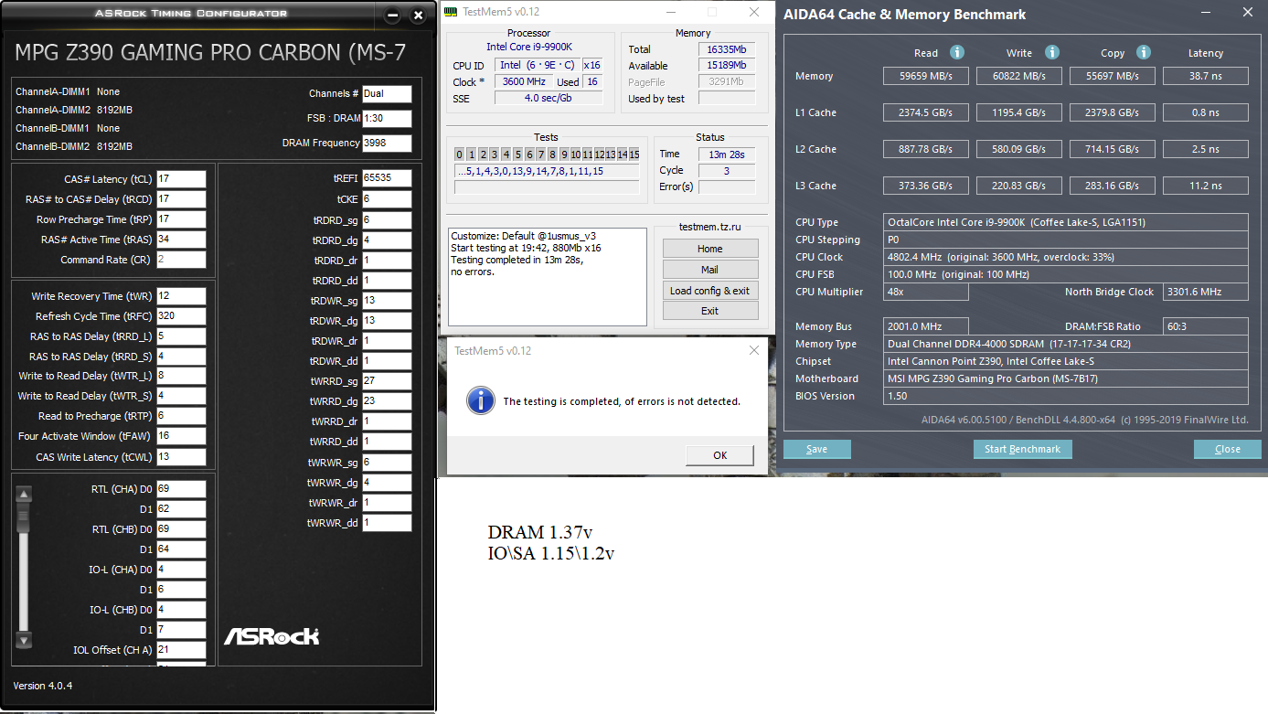Click the Total memory value 16335Mb
Viewport: 1268px width, 714px height.
click(727, 49)
